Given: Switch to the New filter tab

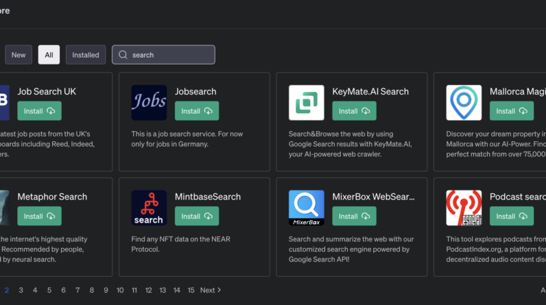Looking at the screenshot, I should pos(19,55).
